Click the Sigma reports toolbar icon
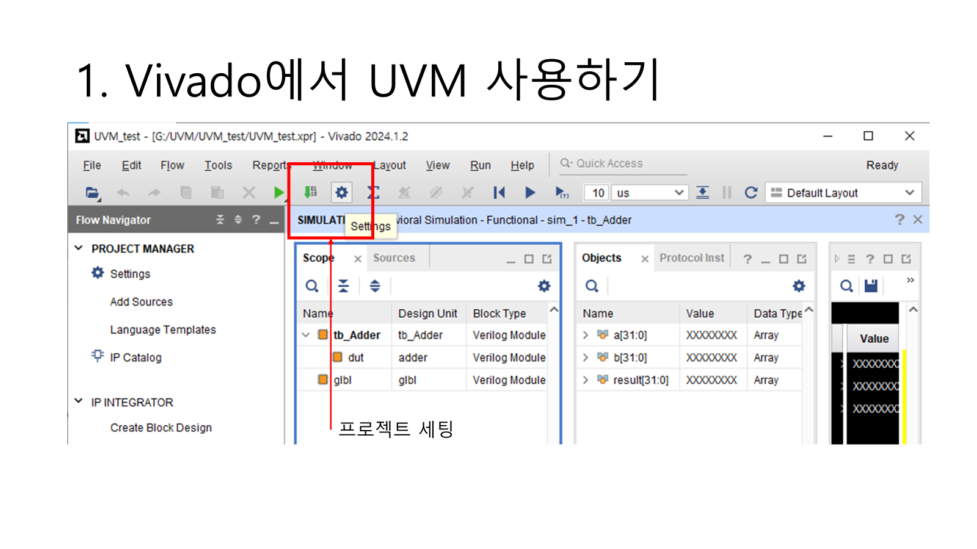Viewport: 977px width, 549px height. click(x=373, y=193)
